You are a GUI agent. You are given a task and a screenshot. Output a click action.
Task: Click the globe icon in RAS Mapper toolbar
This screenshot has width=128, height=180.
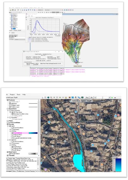(48, 97)
